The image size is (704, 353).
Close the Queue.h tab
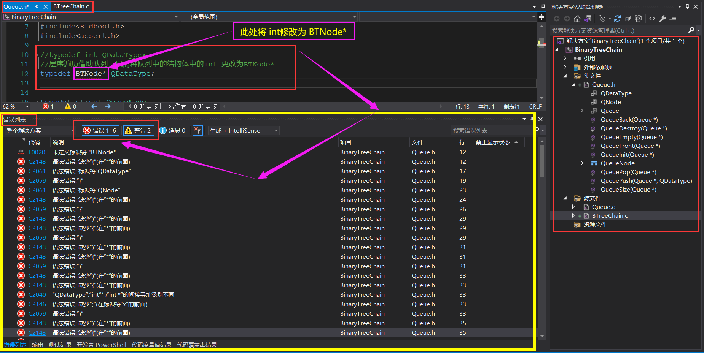[x=45, y=7]
